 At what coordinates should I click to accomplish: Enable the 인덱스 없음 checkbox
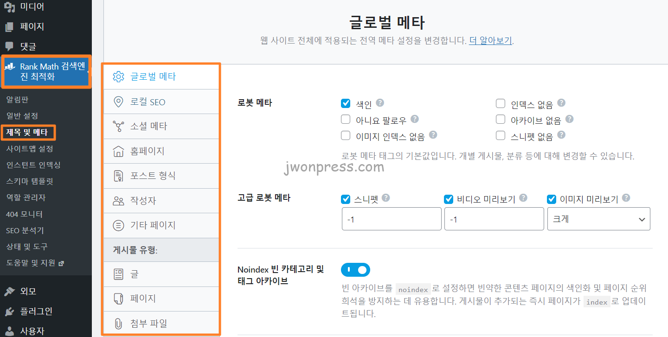pos(500,103)
